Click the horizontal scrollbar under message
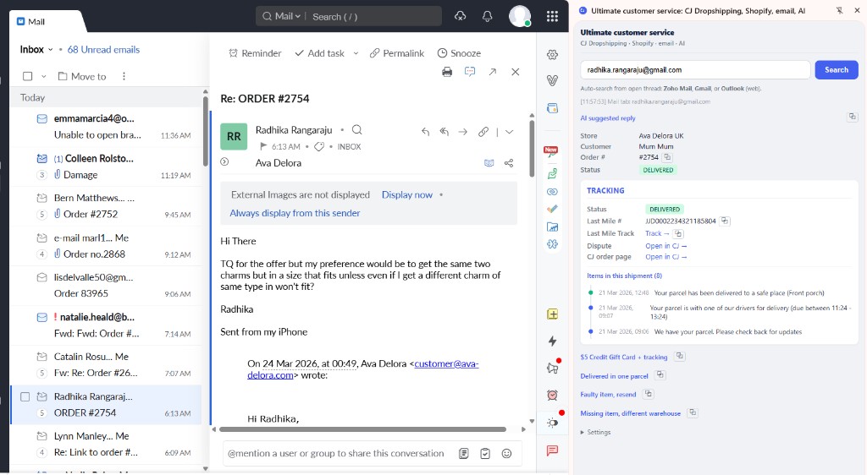This screenshot has width=867, height=475. [362, 429]
